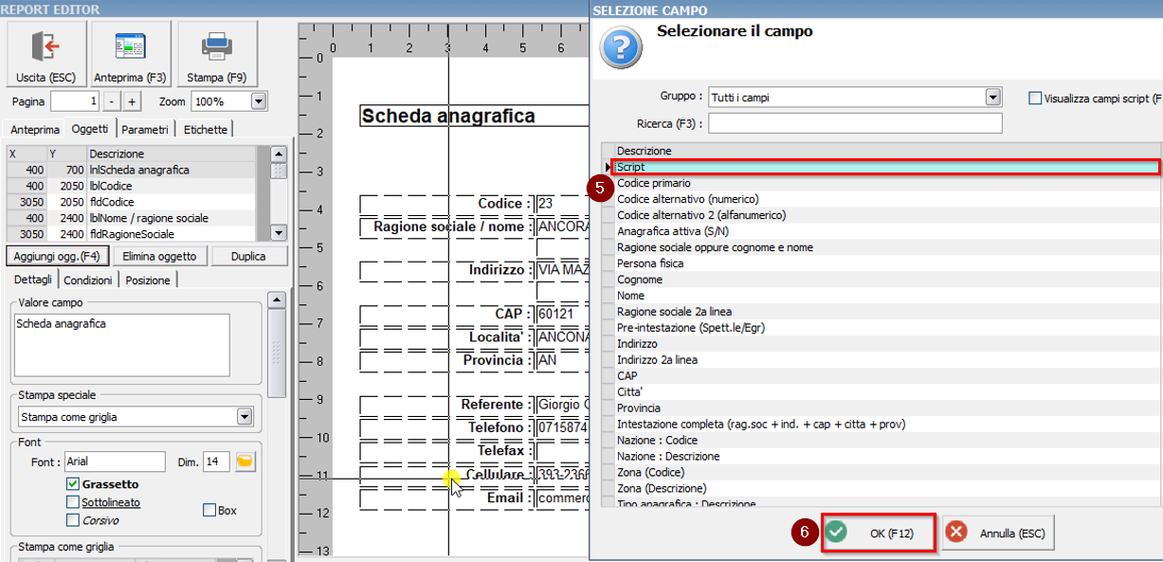Click the Ricerca (F3) search field
The height and width of the screenshot is (562, 1163).
click(x=854, y=124)
